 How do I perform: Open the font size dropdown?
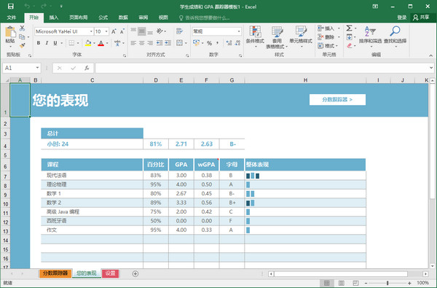click(x=106, y=31)
